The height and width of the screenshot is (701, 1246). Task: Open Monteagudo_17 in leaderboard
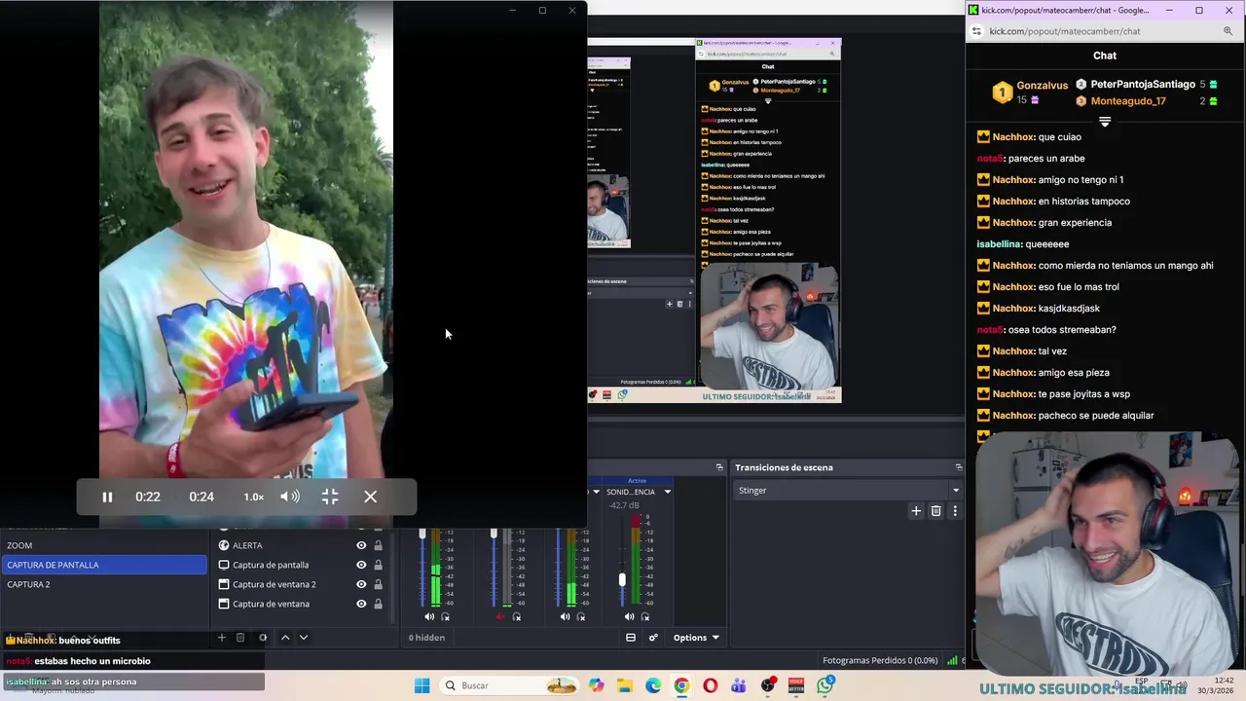[x=1128, y=101]
